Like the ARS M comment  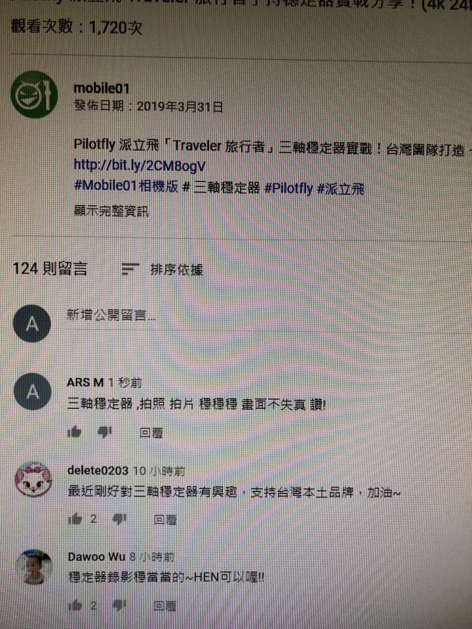point(74,432)
